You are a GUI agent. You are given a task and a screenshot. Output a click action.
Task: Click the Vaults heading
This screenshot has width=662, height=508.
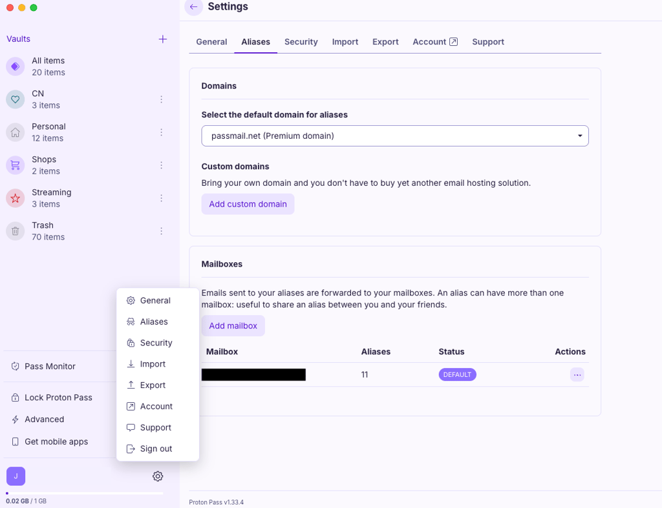click(19, 39)
